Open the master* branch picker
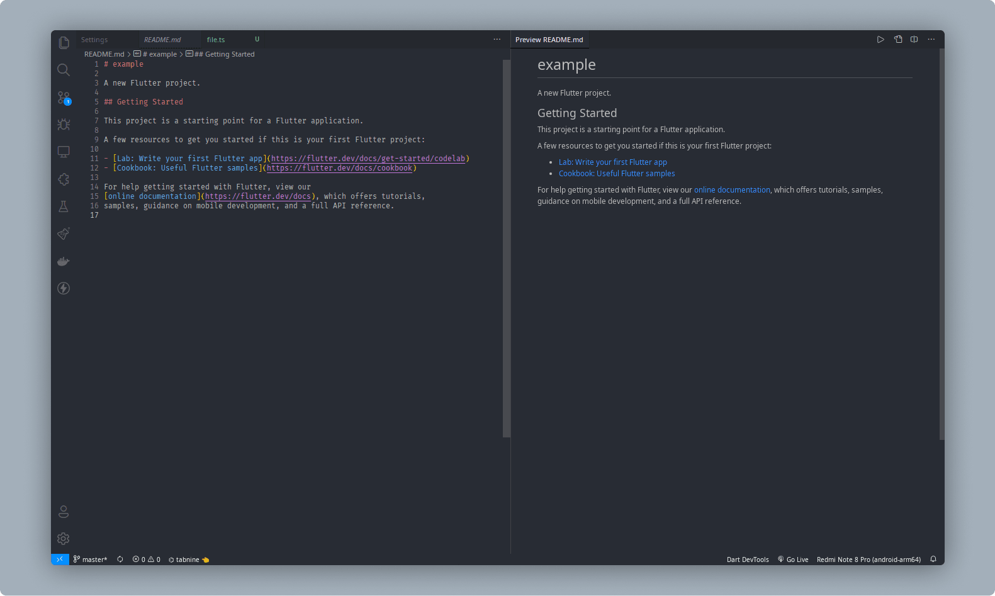This screenshot has height=596, width=995. 90,559
